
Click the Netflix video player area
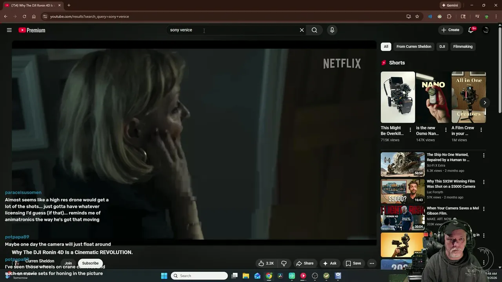pos(194,143)
